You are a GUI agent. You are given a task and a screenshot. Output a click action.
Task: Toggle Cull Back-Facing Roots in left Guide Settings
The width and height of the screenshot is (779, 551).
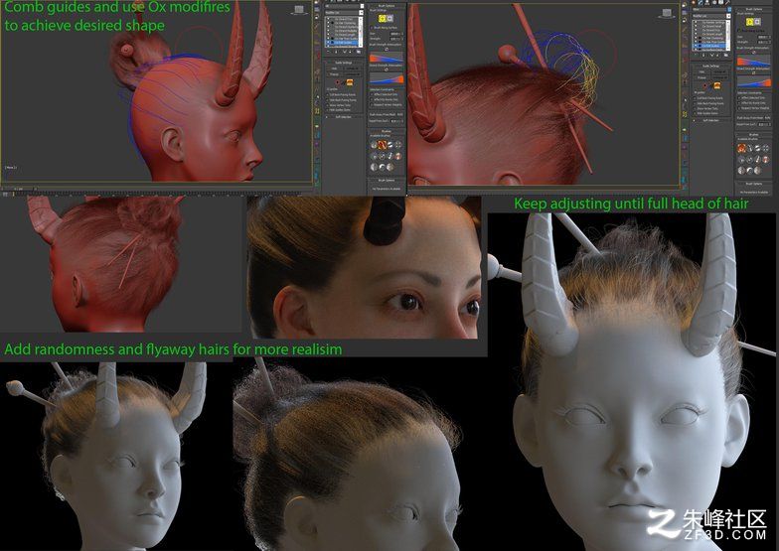(328, 95)
